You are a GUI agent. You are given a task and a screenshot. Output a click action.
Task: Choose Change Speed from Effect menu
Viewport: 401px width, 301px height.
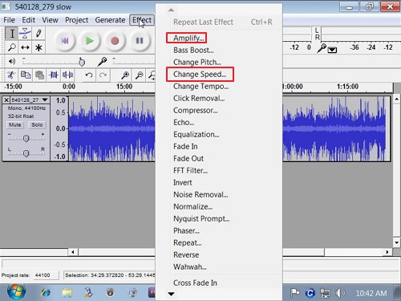click(x=200, y=74)
